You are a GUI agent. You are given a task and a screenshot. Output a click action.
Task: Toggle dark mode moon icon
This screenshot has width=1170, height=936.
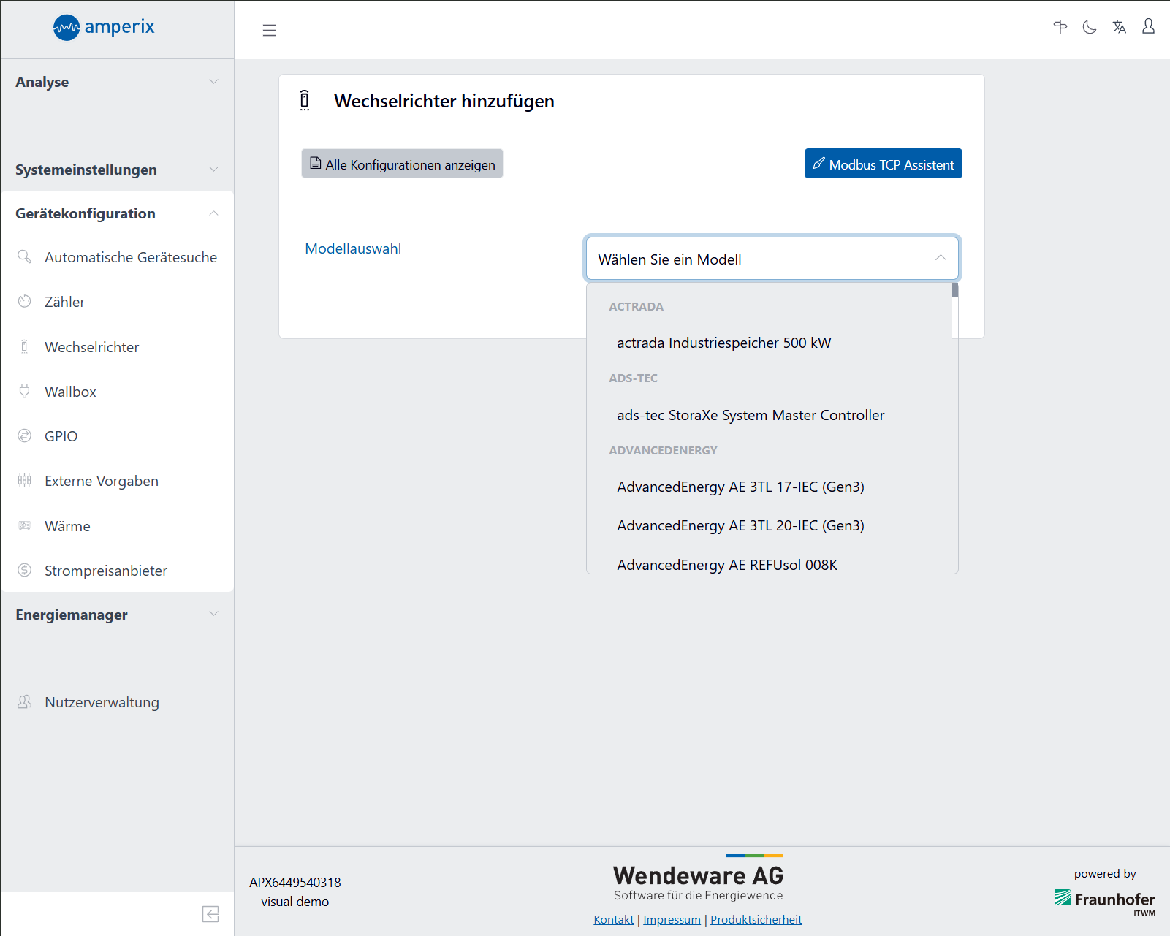coord(1090,27)
